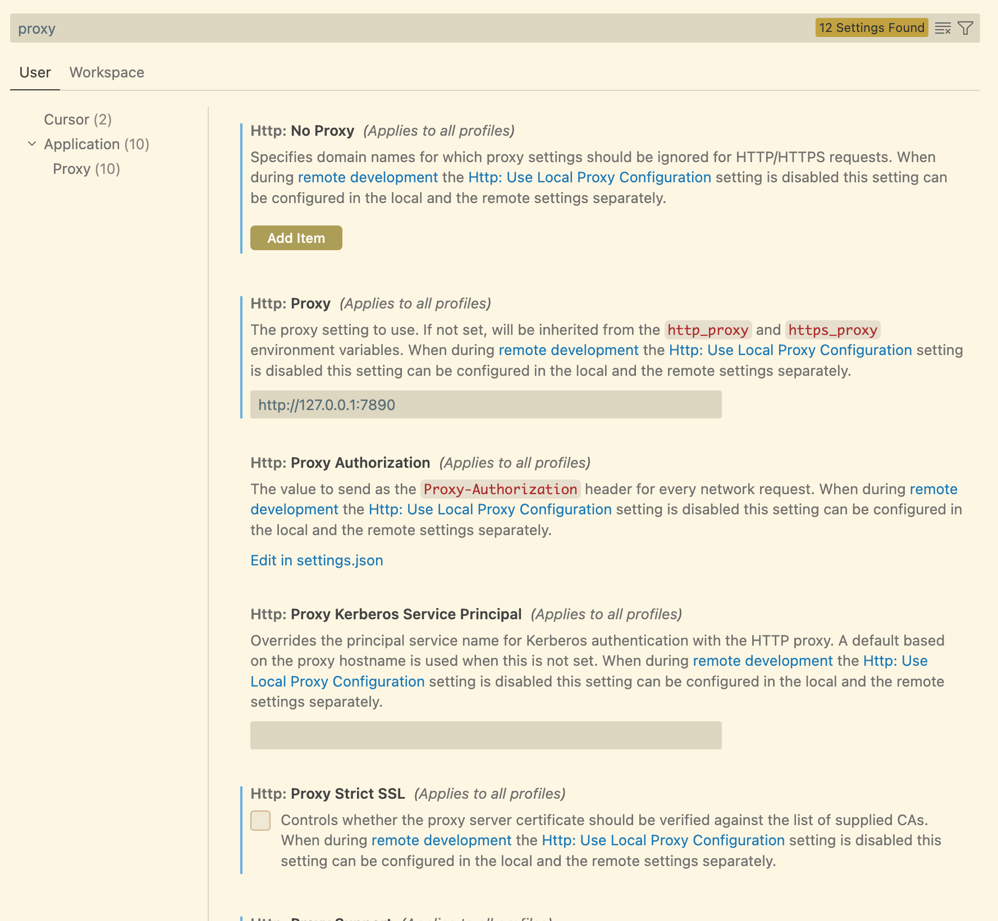
Task: Open remote development link under No Proxy
Action: click(368, 177)
